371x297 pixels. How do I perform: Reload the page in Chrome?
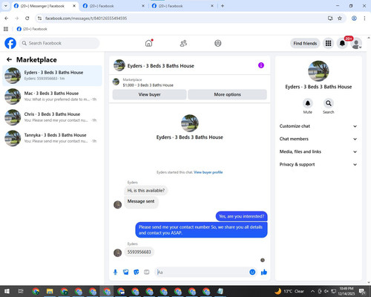tap(27, 19)
